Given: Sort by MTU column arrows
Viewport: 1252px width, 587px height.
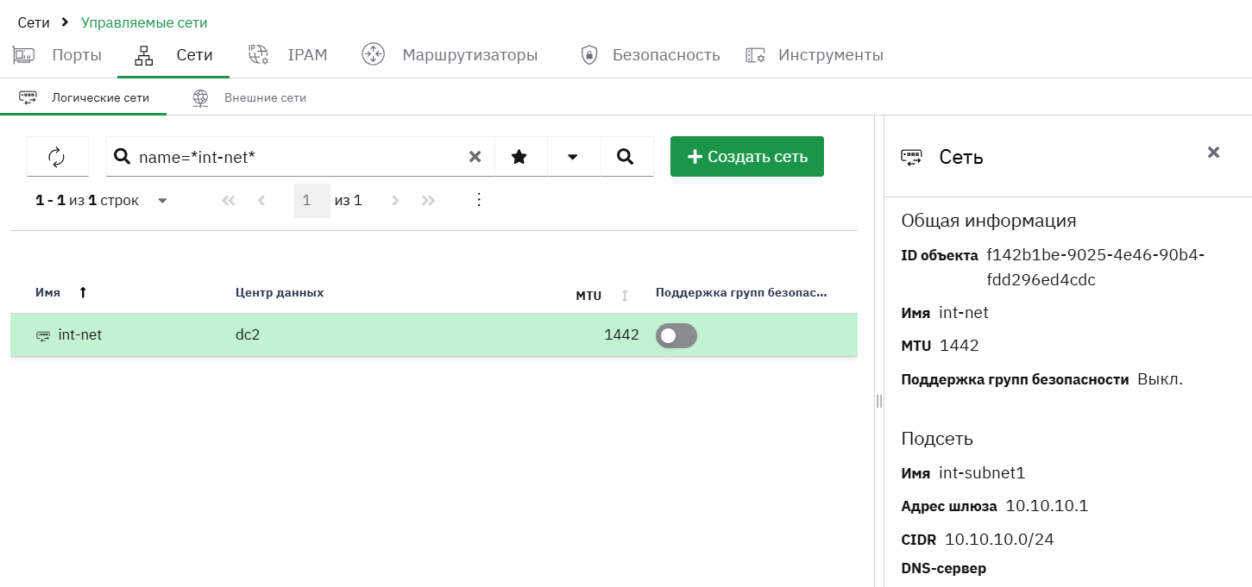Looking at the screenshot, I should point(625,296).
